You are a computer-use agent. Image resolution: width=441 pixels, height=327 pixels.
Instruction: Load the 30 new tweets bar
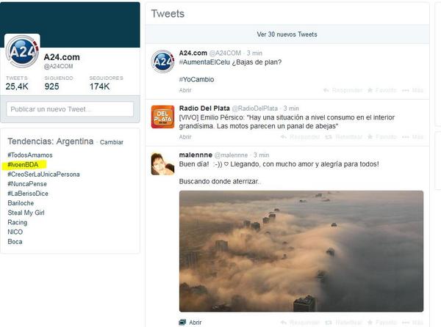point(287,34)
